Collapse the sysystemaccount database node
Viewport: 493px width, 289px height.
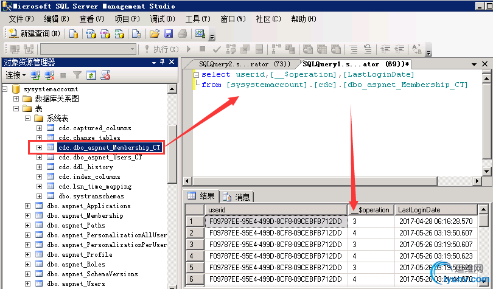(5, 89)
